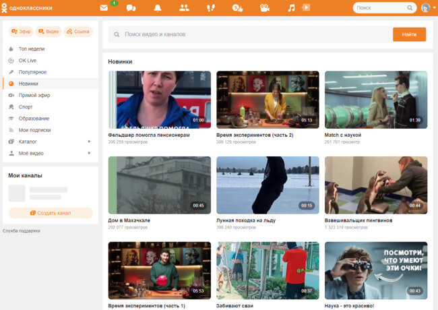
Task: Click the Найти search button
Action: point(409,34)
